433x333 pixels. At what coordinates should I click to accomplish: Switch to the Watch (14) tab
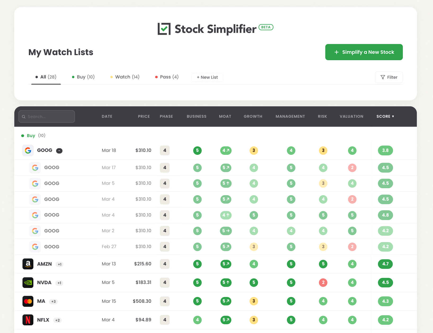[x=125, y=77]
